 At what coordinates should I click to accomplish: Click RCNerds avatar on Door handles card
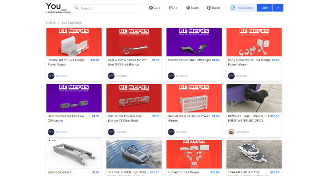51,132
